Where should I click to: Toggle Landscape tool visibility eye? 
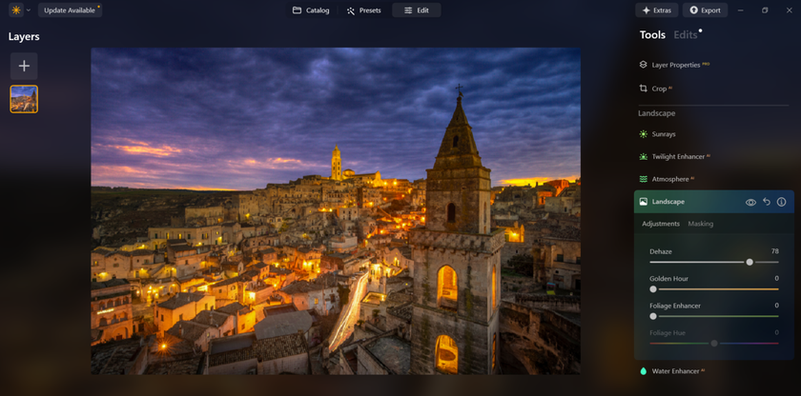tap(750, 203)
